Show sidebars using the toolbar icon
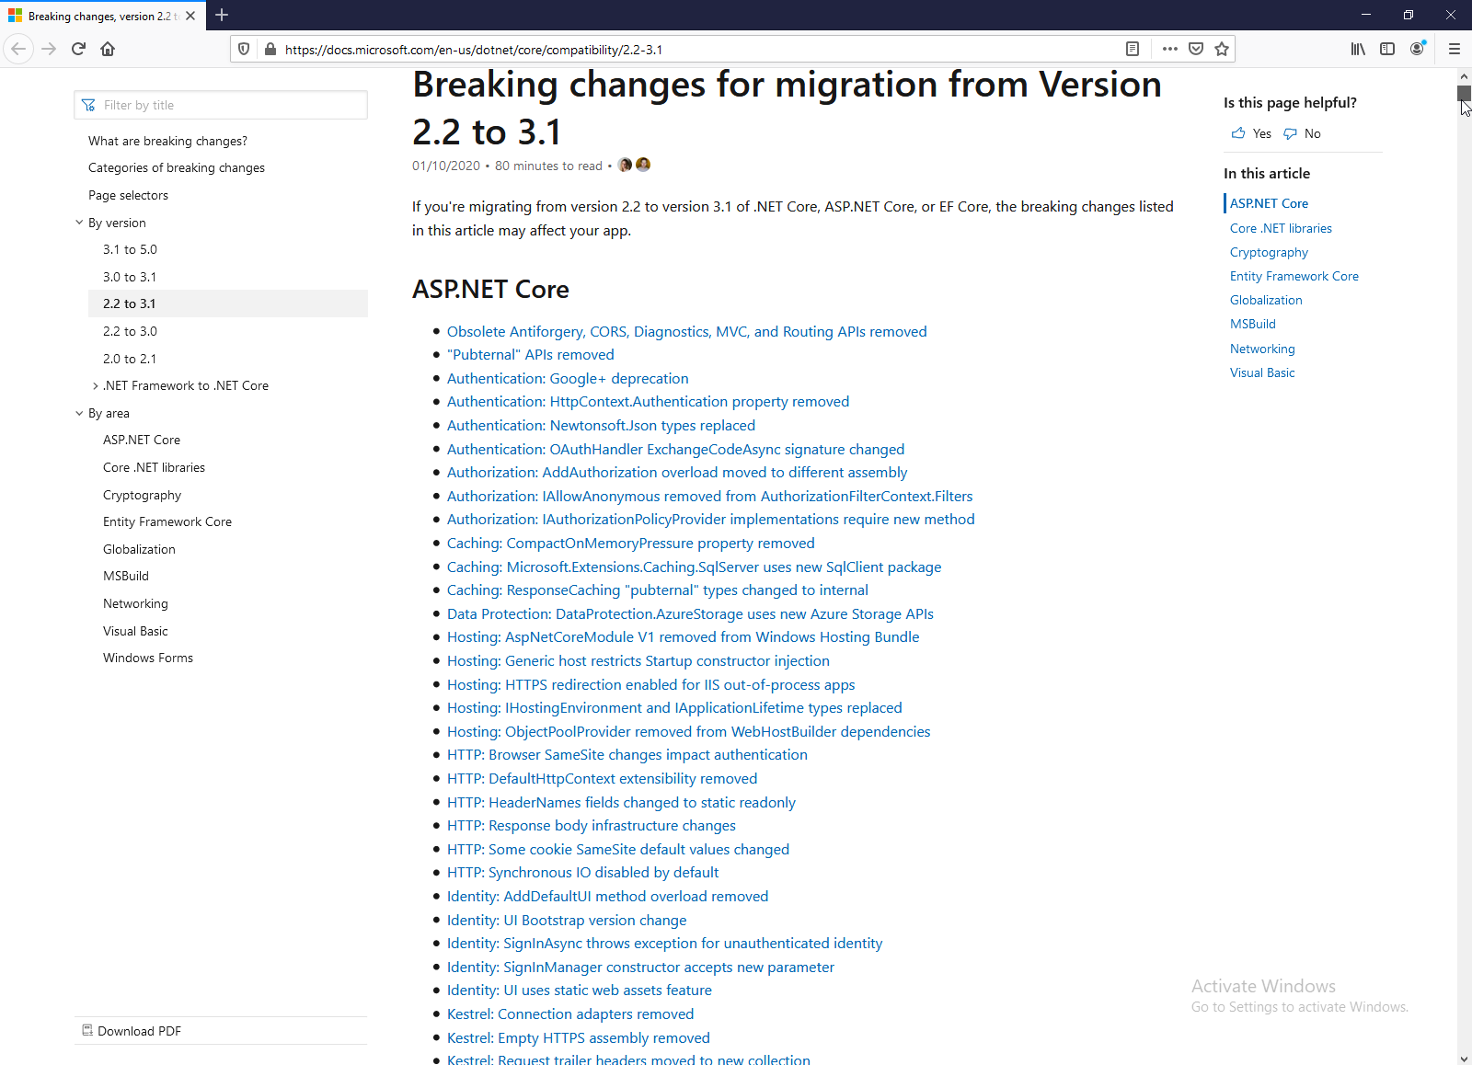 click(1387, 49)
